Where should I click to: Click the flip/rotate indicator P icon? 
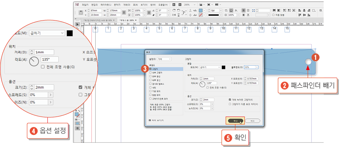(x=184, y=12)
